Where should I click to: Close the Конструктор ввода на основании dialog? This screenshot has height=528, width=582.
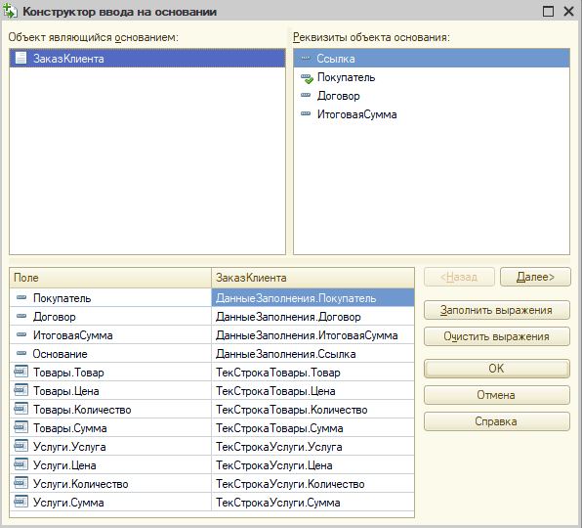pyautogui.click(x=568, y=11)
